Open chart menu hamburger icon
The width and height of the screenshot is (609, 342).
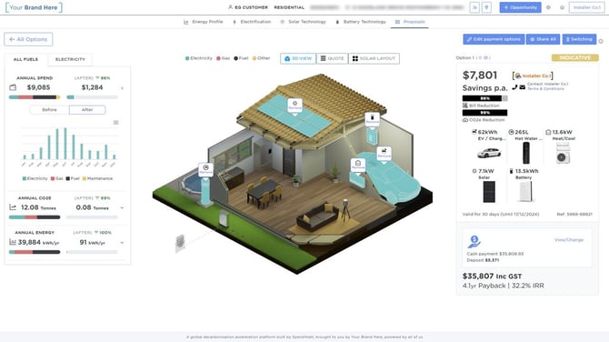tap(115, 123)
